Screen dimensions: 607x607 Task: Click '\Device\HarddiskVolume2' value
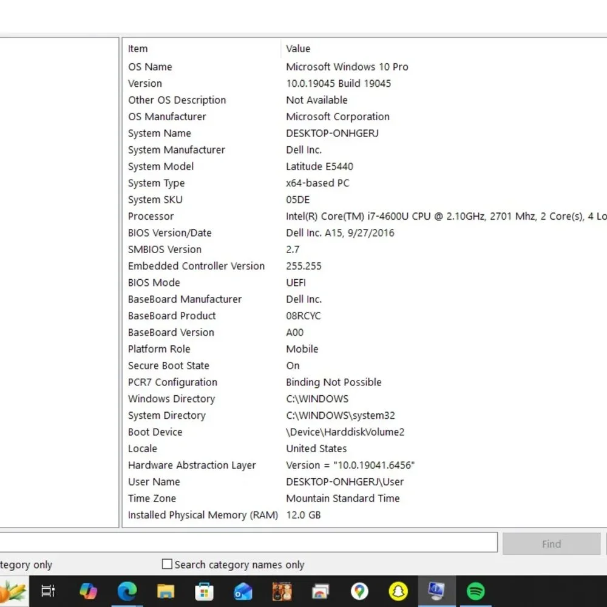(345, 433)
